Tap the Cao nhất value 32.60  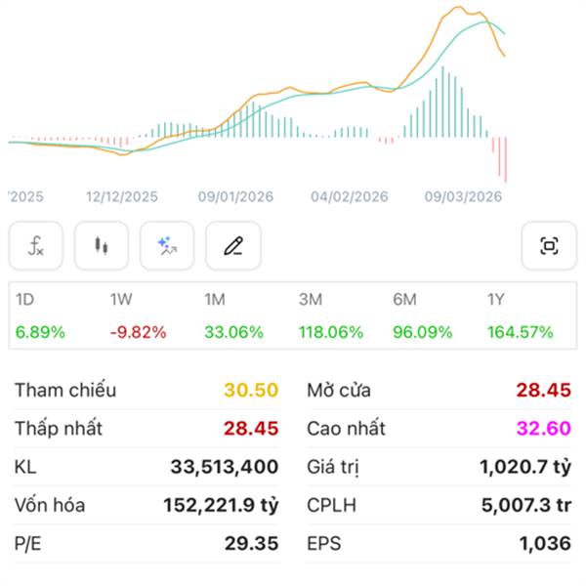tap(544, 428)
